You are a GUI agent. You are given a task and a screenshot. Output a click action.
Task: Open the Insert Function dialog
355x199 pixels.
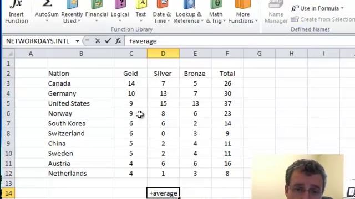16,12
